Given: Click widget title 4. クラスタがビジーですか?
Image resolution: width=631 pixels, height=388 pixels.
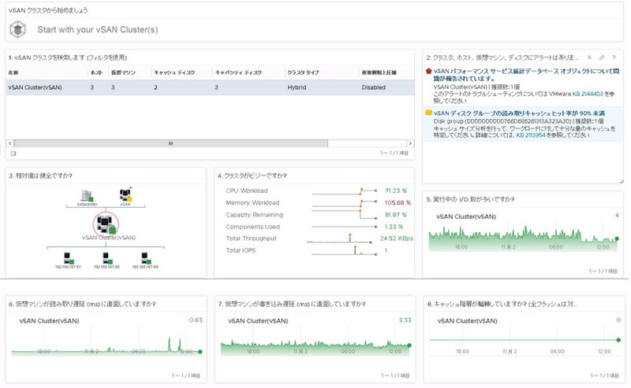Looking at the screenshot, I should coord(252,176).
